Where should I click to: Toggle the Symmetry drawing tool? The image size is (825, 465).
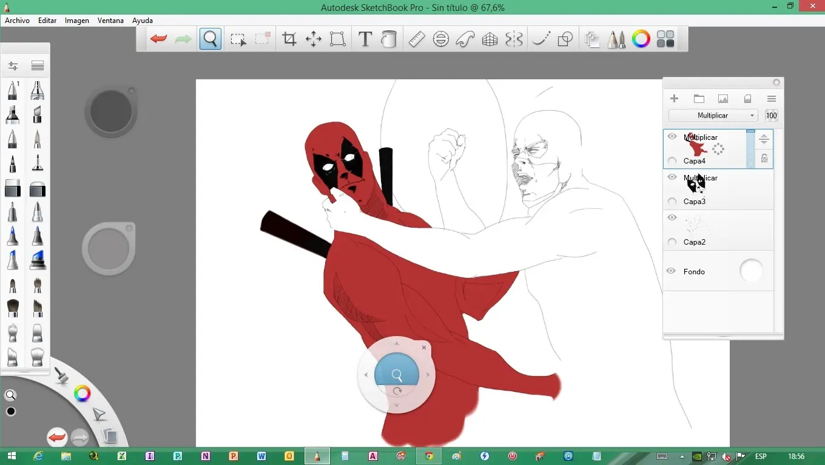514,39
